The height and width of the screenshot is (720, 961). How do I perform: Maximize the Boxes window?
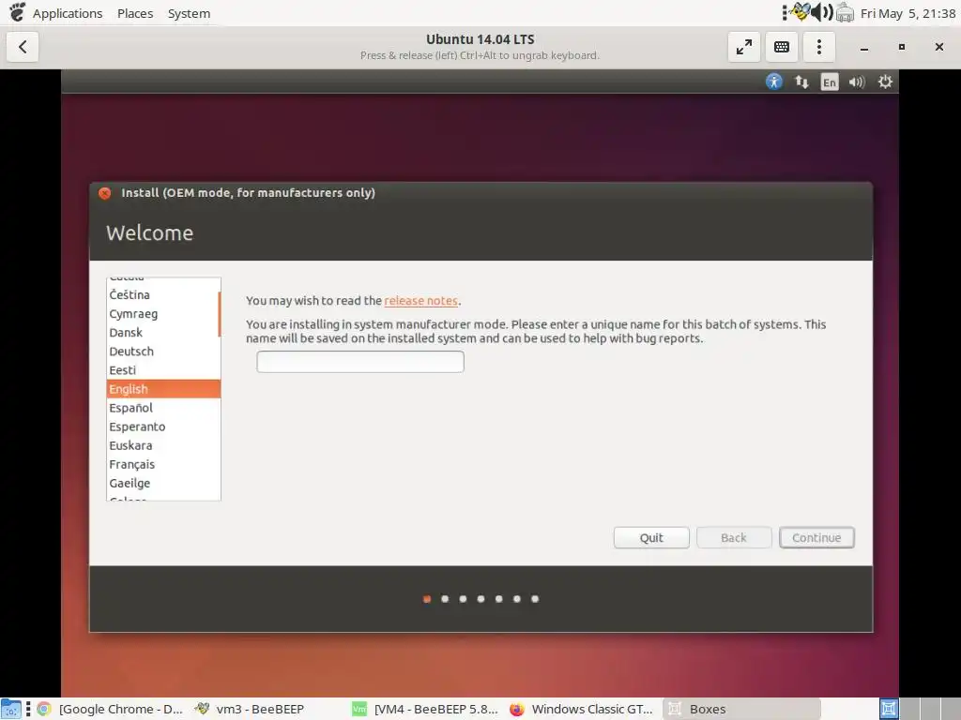pyautogui.click(x=902, y=47)
